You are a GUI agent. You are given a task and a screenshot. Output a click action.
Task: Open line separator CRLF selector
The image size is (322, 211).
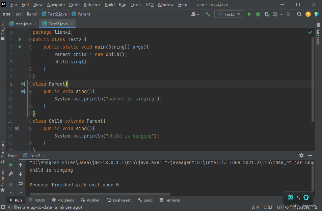(x=268, y=207)
